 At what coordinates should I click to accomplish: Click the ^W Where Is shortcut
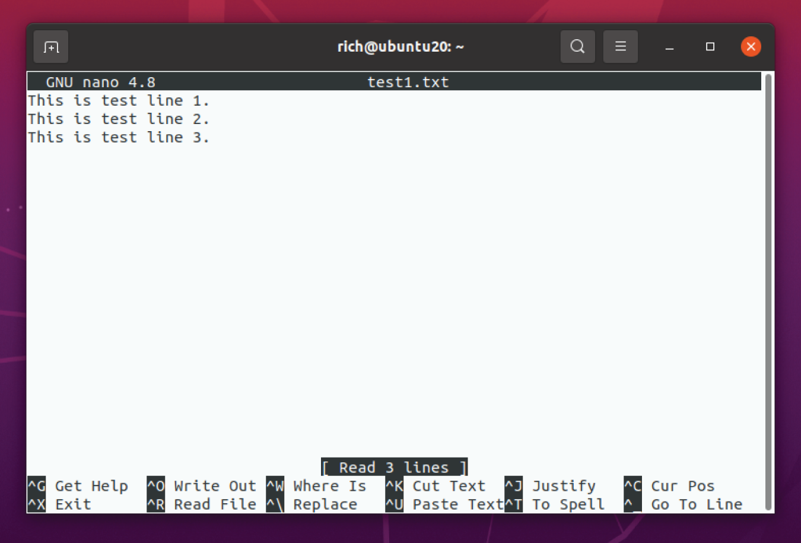tap(316, 486)
